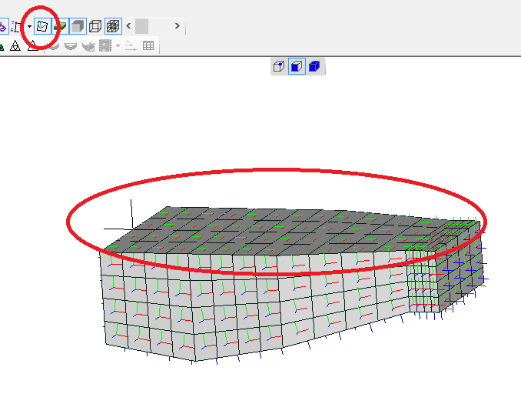Select the cube face selection mode
The width and height of the screenshot is (521, 394).
tap(297, 66)
